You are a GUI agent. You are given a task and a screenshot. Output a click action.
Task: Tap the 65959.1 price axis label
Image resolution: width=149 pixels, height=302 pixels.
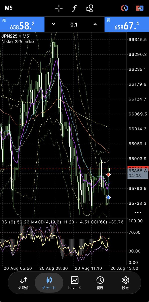pyautogui.click(x=137, y=144)
